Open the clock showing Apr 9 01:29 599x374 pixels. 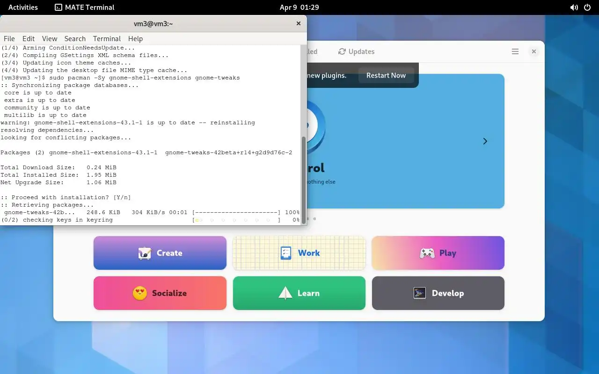tap(299, 7)
